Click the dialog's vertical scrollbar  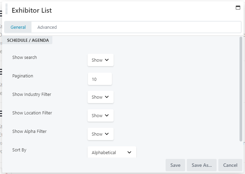tap(241, 89)
